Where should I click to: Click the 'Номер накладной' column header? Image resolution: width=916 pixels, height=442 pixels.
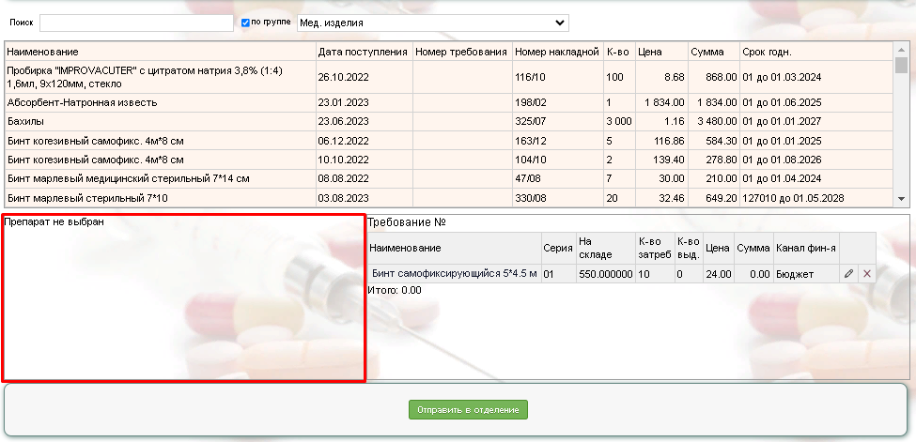pyautogui.click(x=556, y=52)
